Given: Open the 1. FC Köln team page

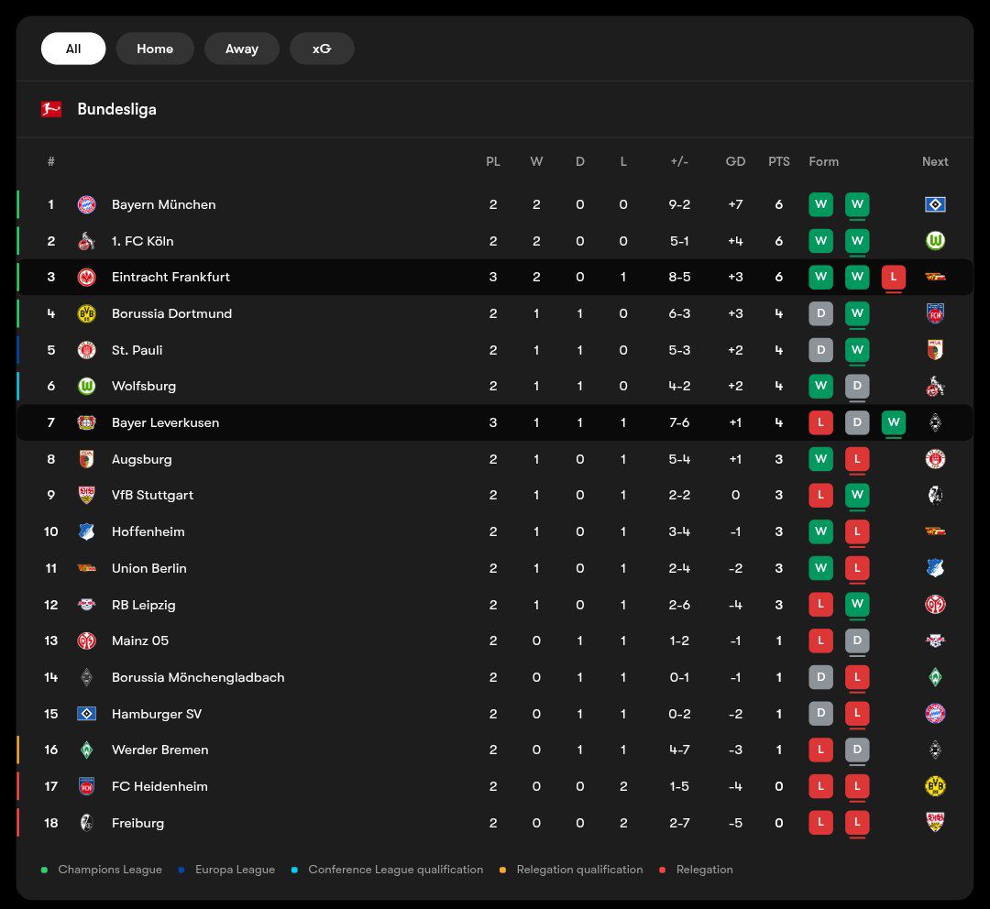Looking at the screenshot, I should (x=142, y=241).
